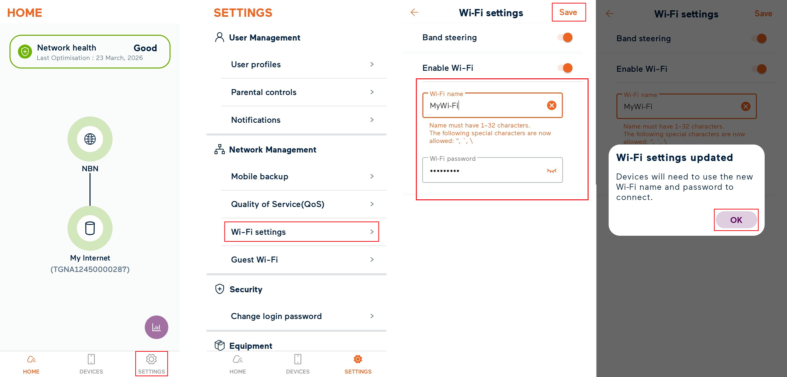The width and height of the screenshot is (787, 377).
Task: Save the Wi-Fi settings
Action: coord(568,12)
